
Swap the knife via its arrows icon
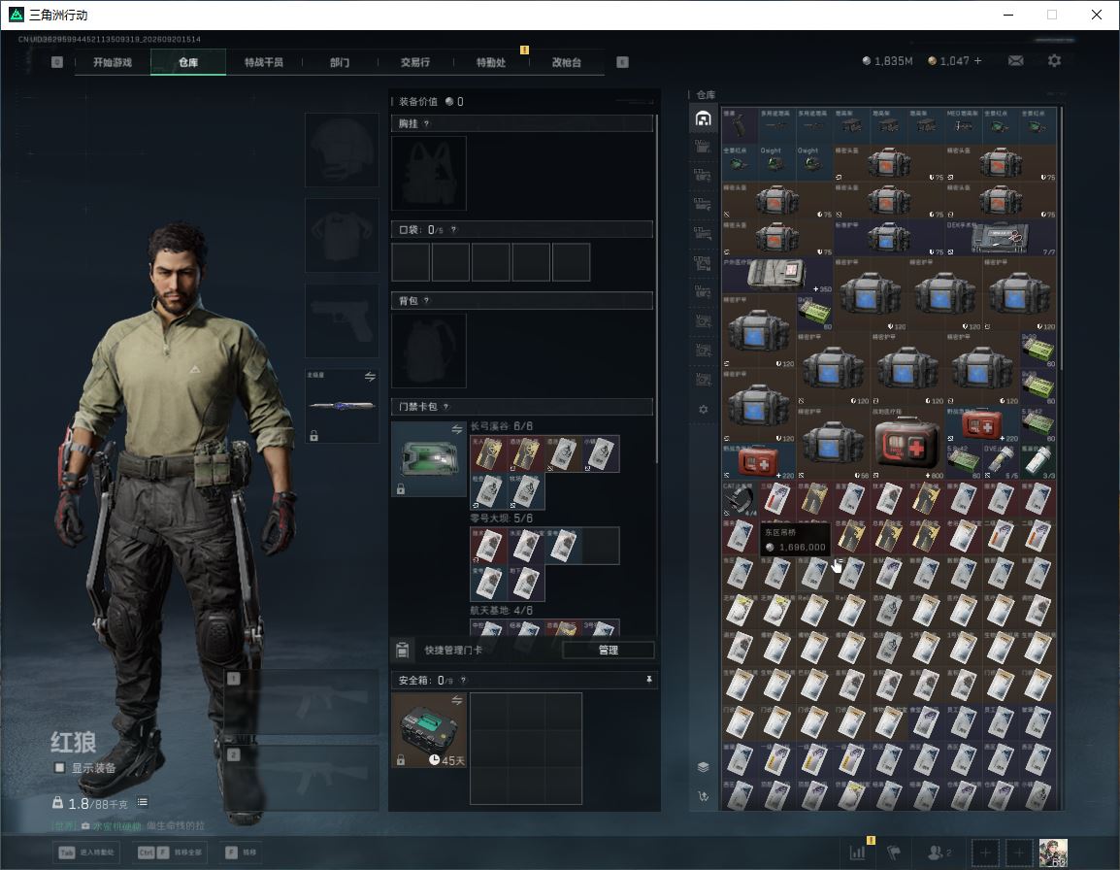point(370,377)
